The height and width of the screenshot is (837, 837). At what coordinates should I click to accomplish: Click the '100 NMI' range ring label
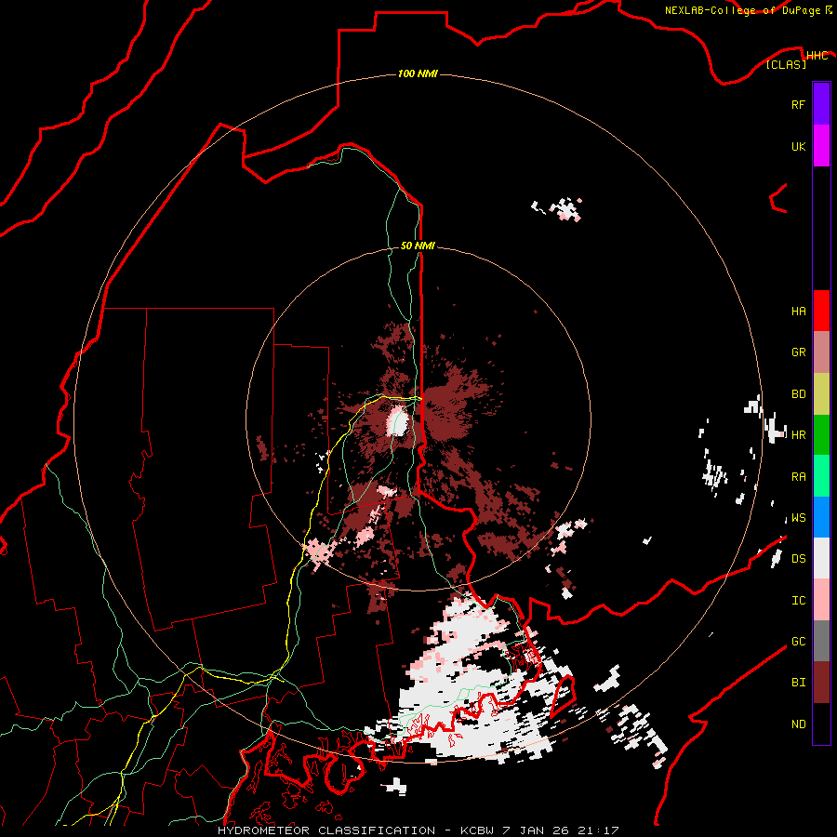click(x=418, y=73)
